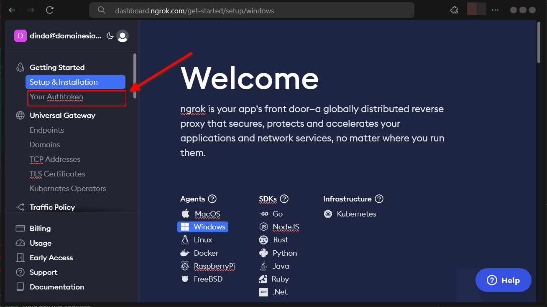Choose the MacOS agent option
The width and height of the screenshot is (547, 307).
pos(207,214)
